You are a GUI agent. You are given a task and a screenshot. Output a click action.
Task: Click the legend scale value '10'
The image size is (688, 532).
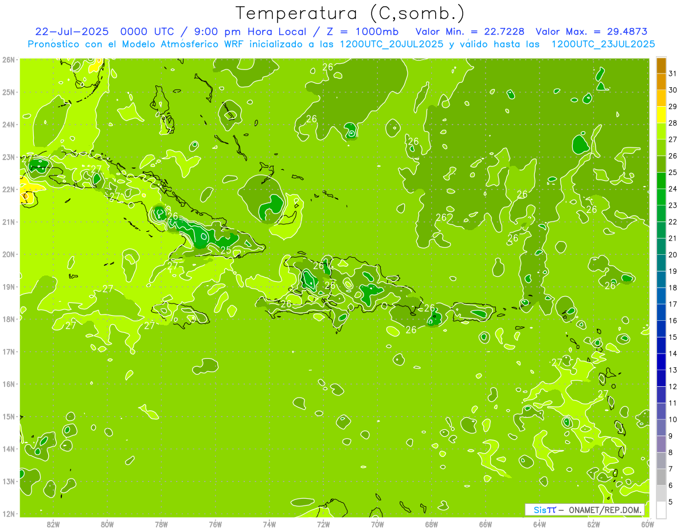point(673,420)
